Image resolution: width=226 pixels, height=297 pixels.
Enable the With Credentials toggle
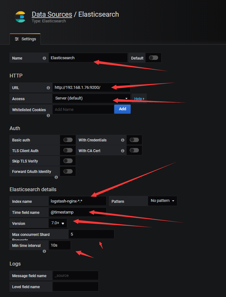point(134,140)
